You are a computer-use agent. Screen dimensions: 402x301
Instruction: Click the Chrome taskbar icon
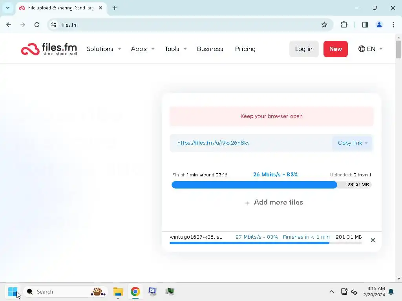tap(135, 292)
